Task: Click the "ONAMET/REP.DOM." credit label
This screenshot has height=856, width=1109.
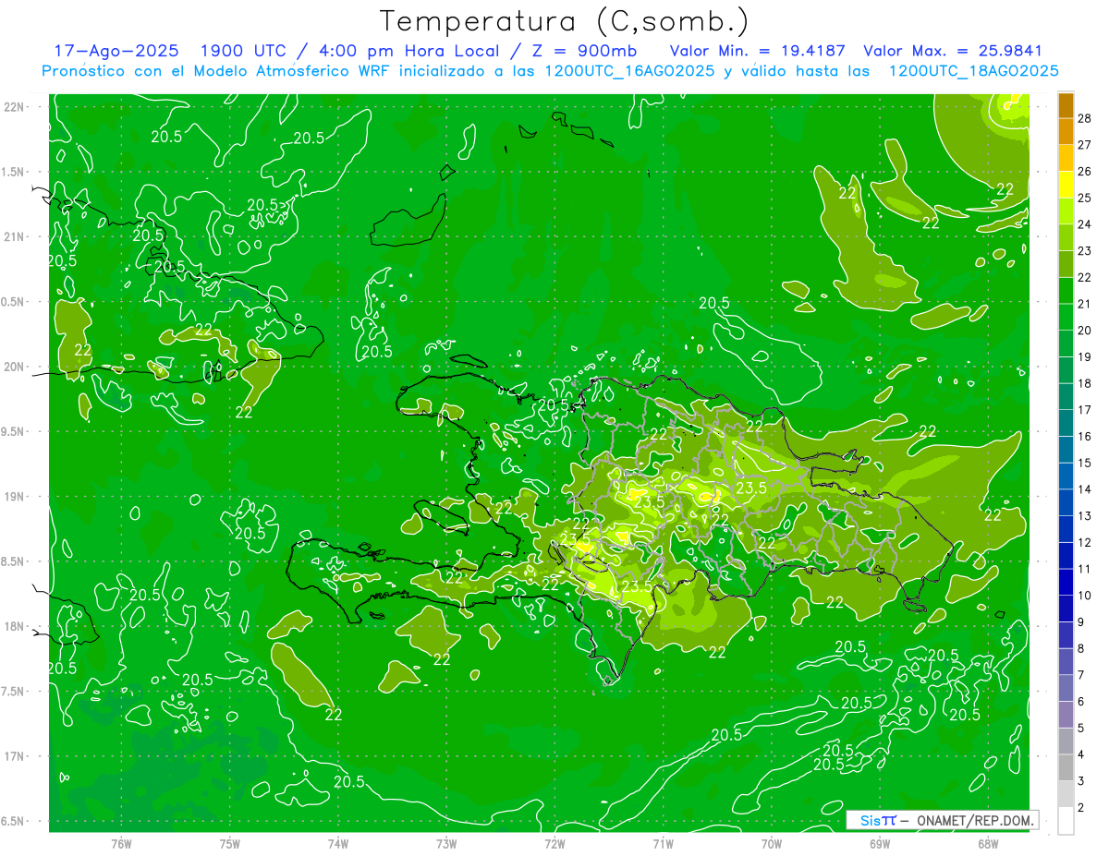Action: tap(974, 820)
